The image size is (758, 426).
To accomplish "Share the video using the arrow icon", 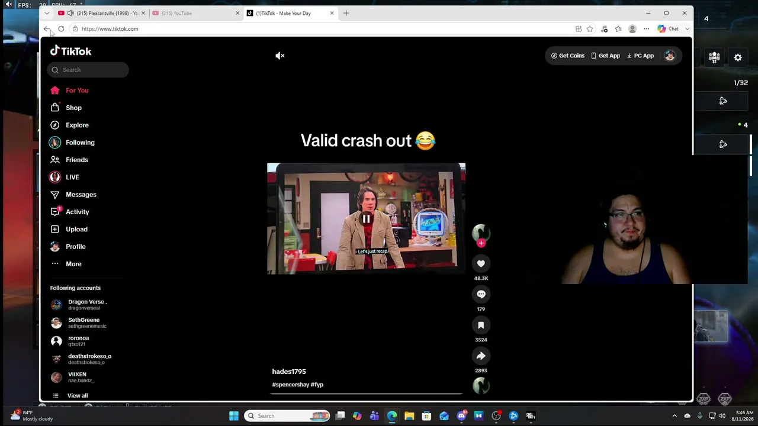I will [481, 356].
